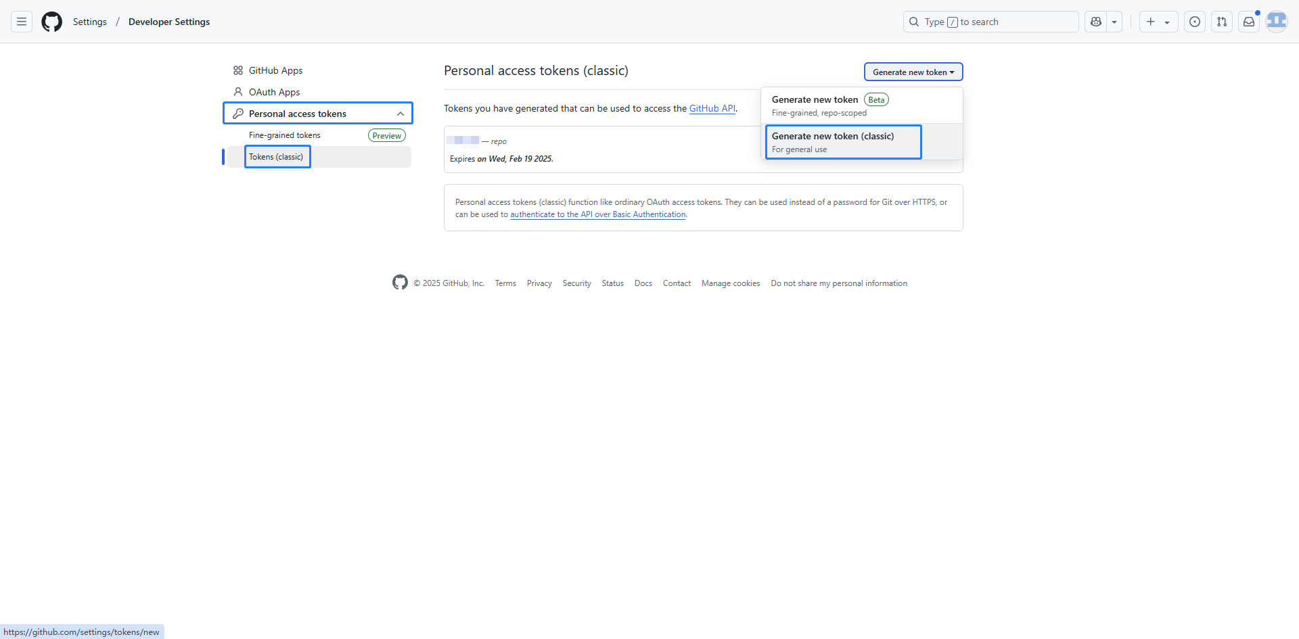This screenshot has height=639, width=1299.
Task: Click the GitHub footer logo
Action: [x=400, y=283]
